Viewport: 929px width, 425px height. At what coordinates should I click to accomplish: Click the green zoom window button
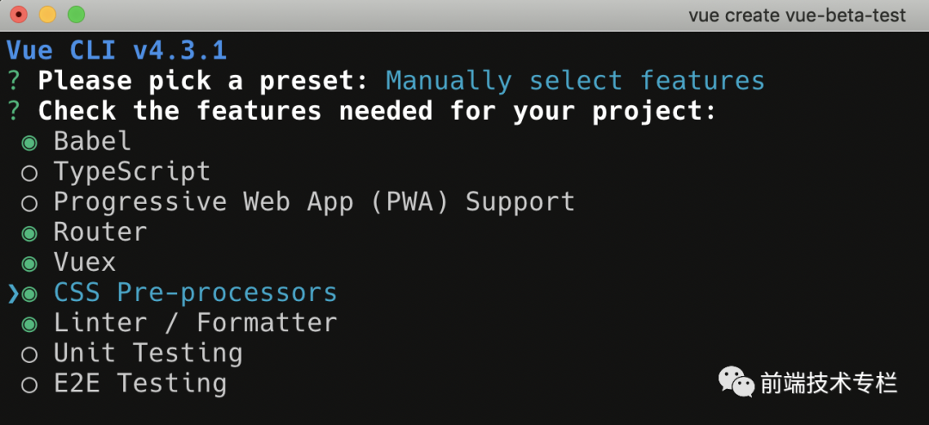point(76,15)
